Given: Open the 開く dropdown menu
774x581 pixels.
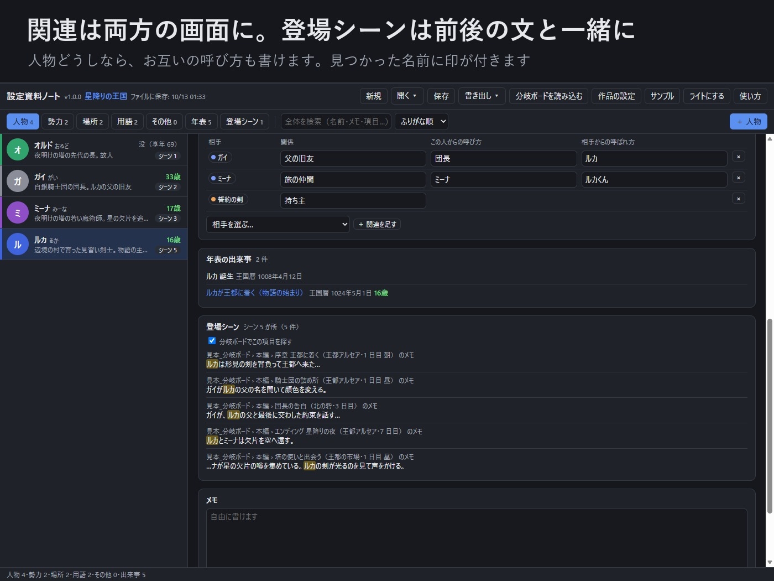Looking at the screenshot, I should [x=407, y=96].
